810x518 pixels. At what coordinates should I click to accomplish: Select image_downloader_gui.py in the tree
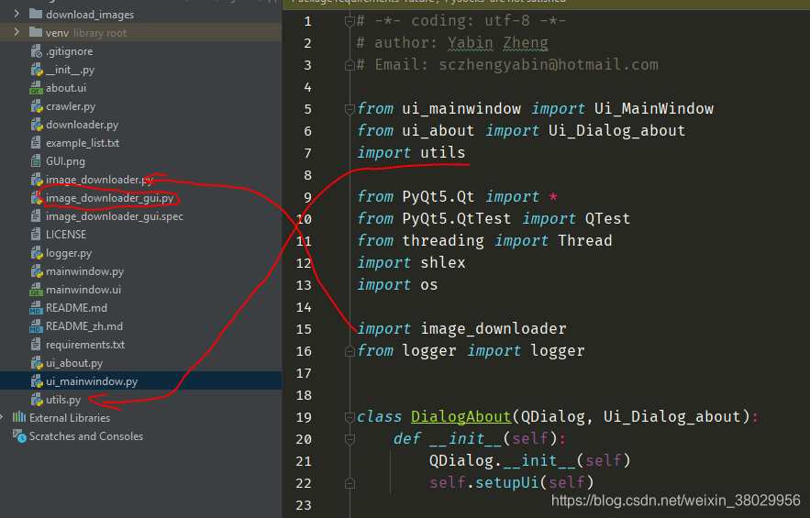coord(109,198)
